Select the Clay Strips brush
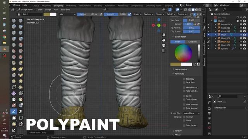Screen dimensions: 248x139 coord(21,27)
